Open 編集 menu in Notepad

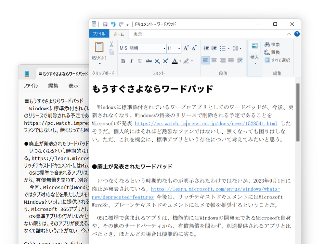(53, 86)
